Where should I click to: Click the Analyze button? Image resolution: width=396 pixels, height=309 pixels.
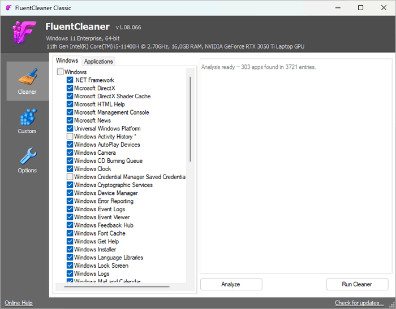click(x=231, y=284)
